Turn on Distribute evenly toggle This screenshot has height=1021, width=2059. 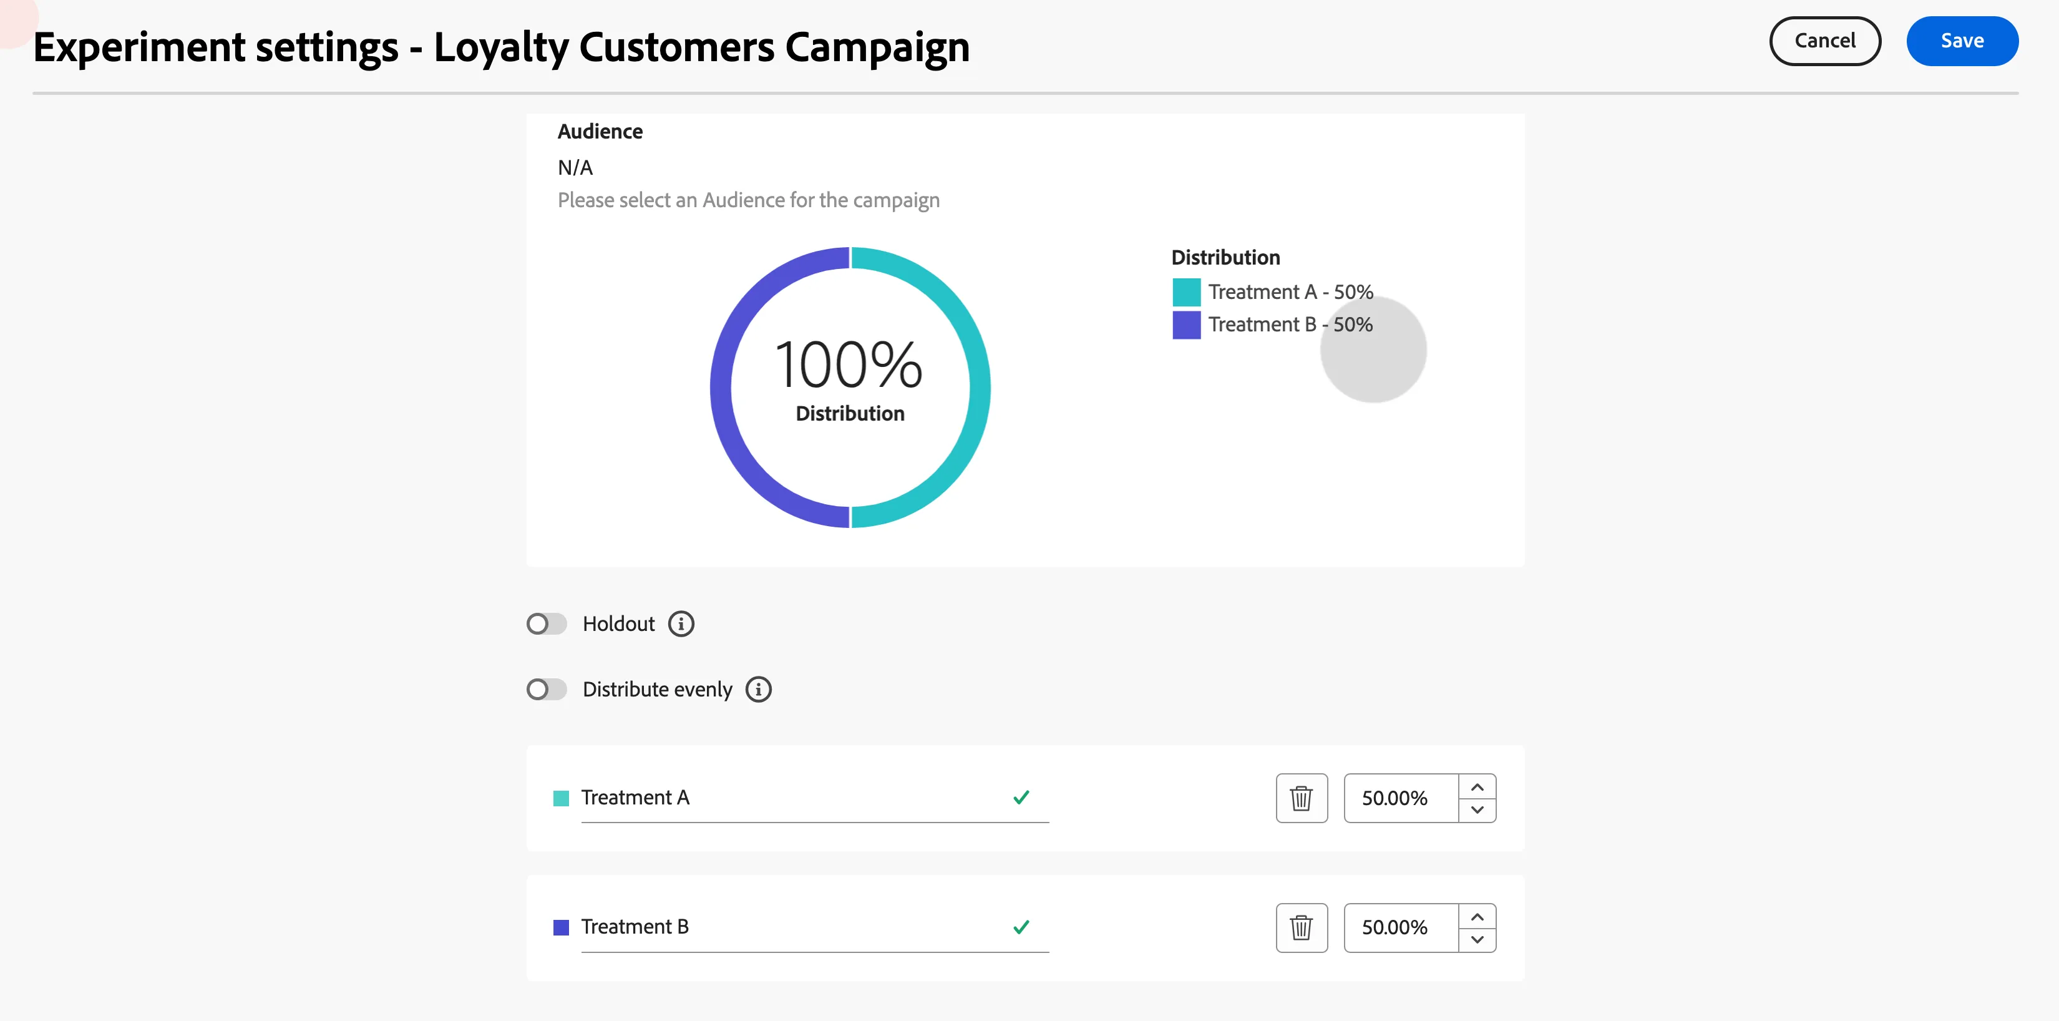click(547, 689)
